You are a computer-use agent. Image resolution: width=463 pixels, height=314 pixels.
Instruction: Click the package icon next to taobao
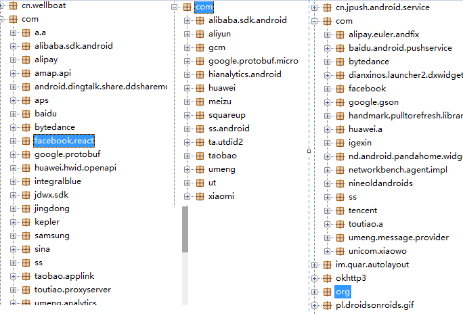pyautogui.click(x=200, y=156)
